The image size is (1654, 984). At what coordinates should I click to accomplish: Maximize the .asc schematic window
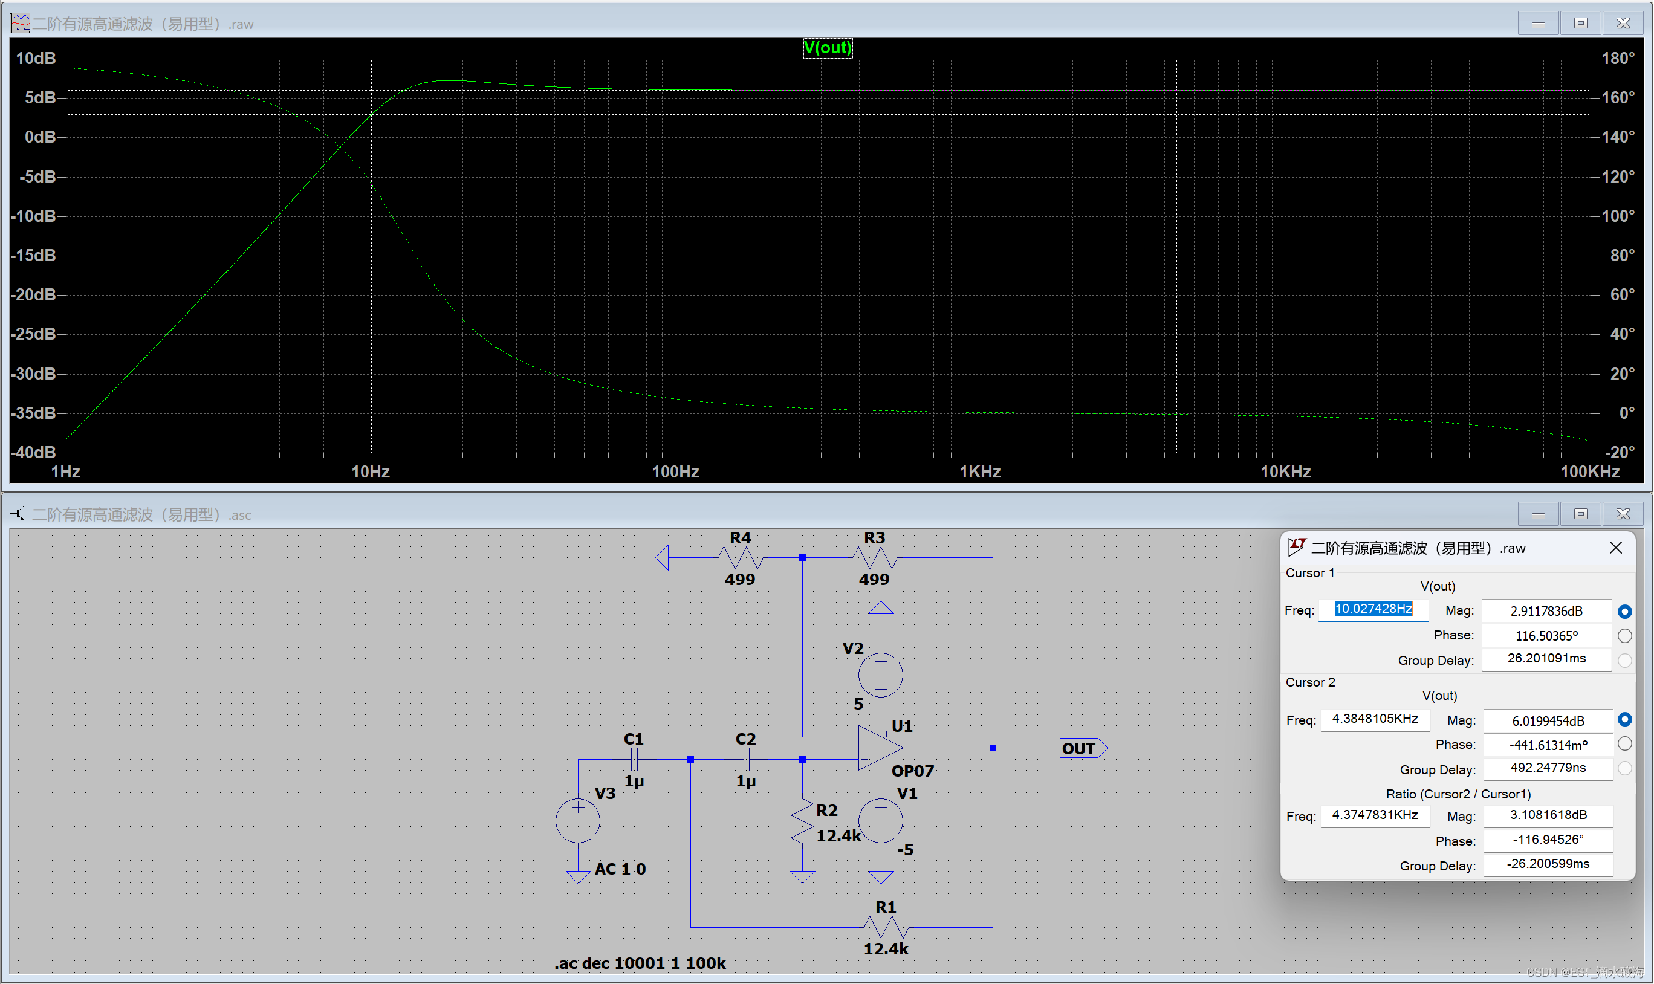point(1580,514)
